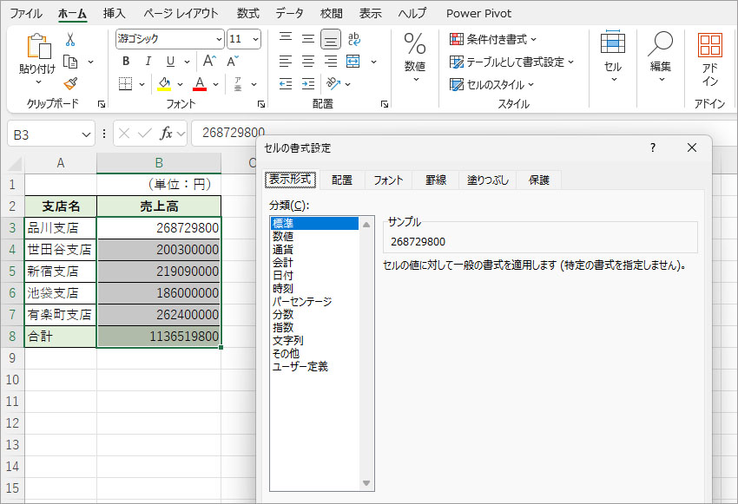The image size is (738, 504).
Task: Increase font size with larger A icon
Action: tap(209, 61)
